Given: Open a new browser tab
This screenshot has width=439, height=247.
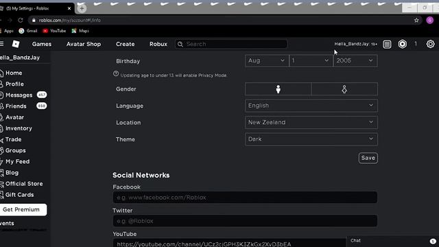Looking at the screenshot, I should [82, 8].
